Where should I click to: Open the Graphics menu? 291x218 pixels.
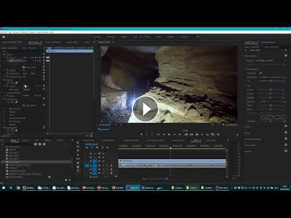coord(32,32)
